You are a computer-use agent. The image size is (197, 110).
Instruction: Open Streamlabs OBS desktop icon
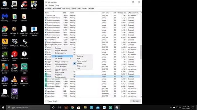[24, 68]
